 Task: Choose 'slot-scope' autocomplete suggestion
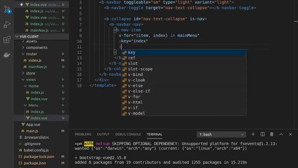[184, 69]
